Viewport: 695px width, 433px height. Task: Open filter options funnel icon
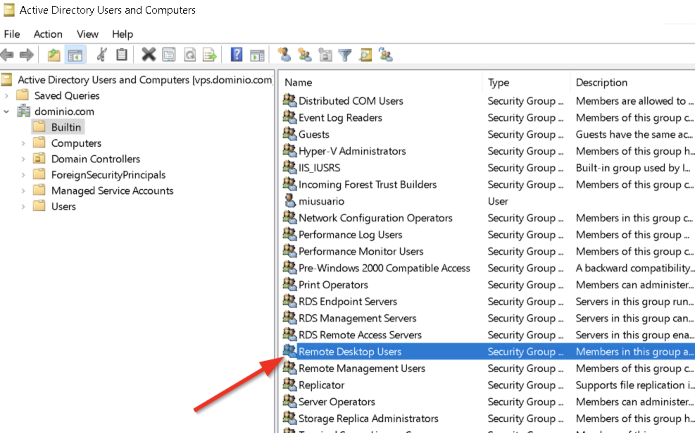click(x=345, y=55)
